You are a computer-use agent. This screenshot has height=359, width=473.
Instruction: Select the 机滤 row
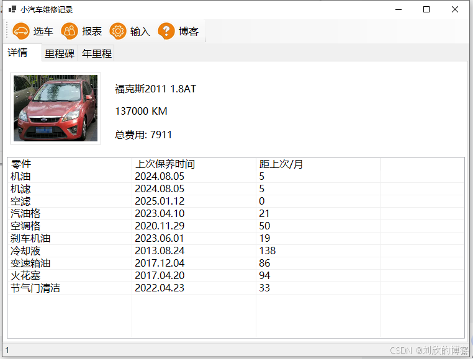(236, 188)
